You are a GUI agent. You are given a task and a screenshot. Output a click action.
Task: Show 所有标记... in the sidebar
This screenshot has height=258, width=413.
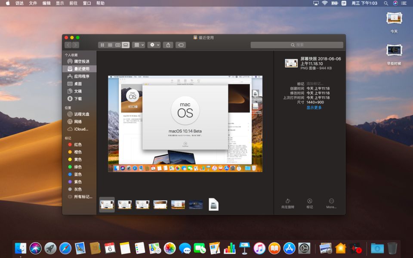point(79,197)
